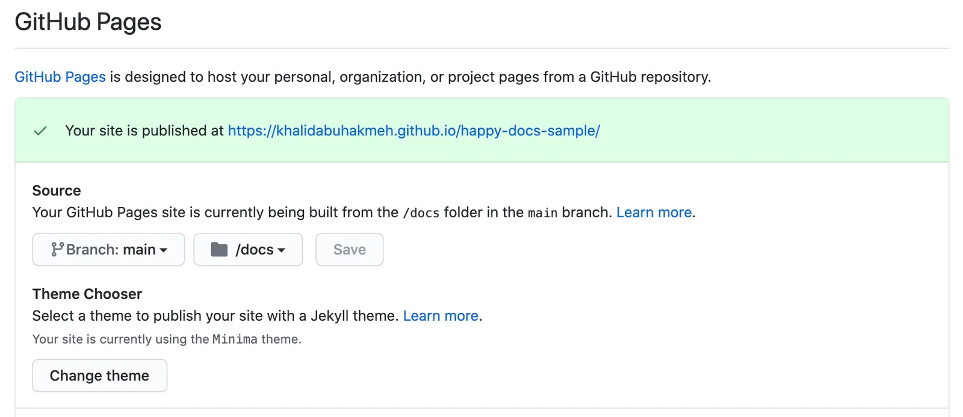The height and width of the screenshot is (417, 963).
Task: Click the "Minima" theme name text
Action: coord(235,339)
